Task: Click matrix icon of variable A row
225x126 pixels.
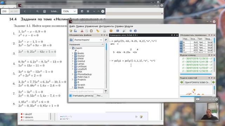Action: coord(181,42)
